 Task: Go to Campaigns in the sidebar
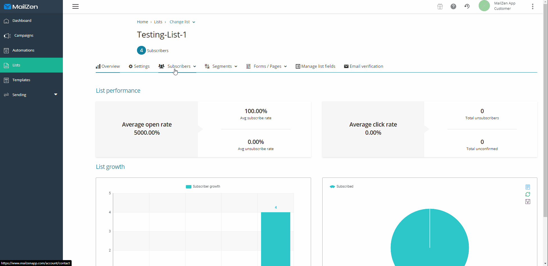click(x=24, y=36)
